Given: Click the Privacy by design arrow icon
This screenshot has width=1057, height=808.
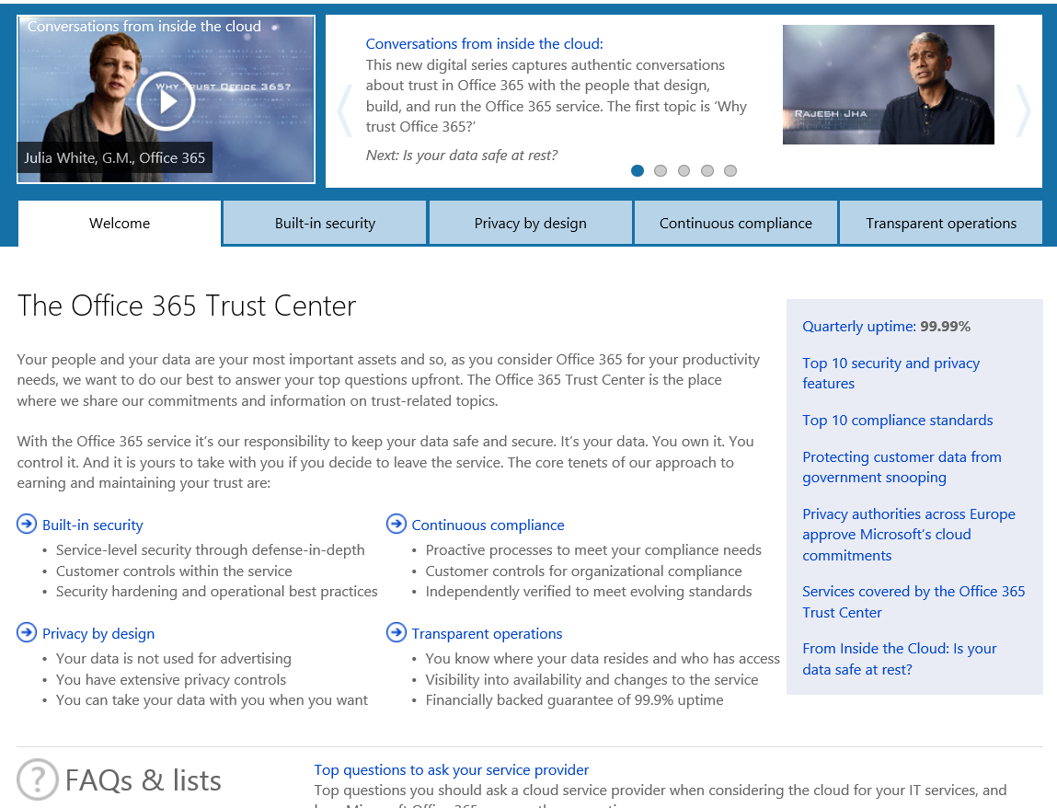Looking at the screenshot, I should [27, 632].
